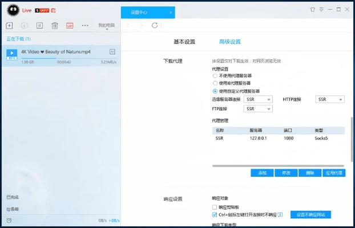
Task: Enable the 响应剪贴板 checkbox
Action: coord(215,207)
